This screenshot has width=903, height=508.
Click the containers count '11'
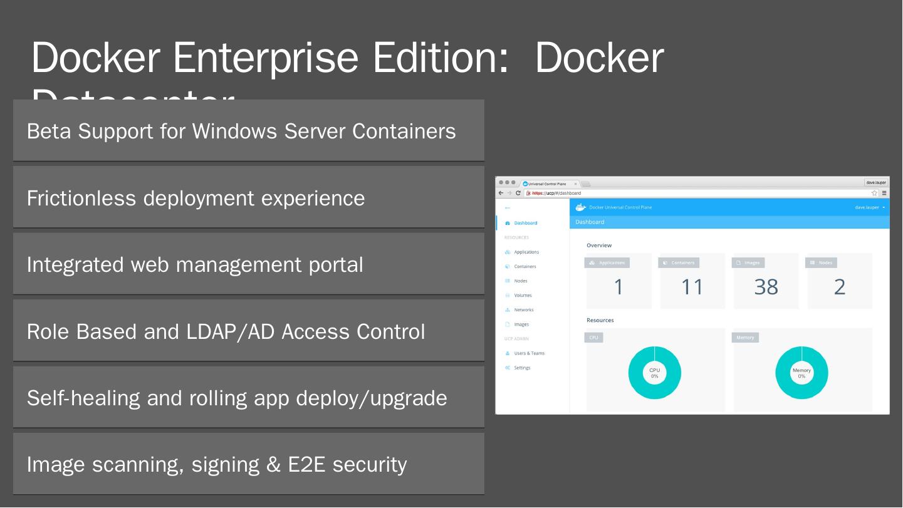[x=692, y=287]
